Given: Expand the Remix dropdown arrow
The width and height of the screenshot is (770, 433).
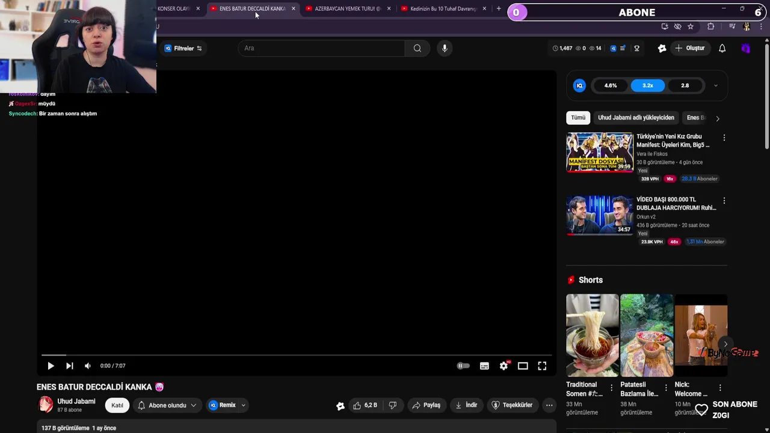Looking at the screenshot, I should (244, 405).
